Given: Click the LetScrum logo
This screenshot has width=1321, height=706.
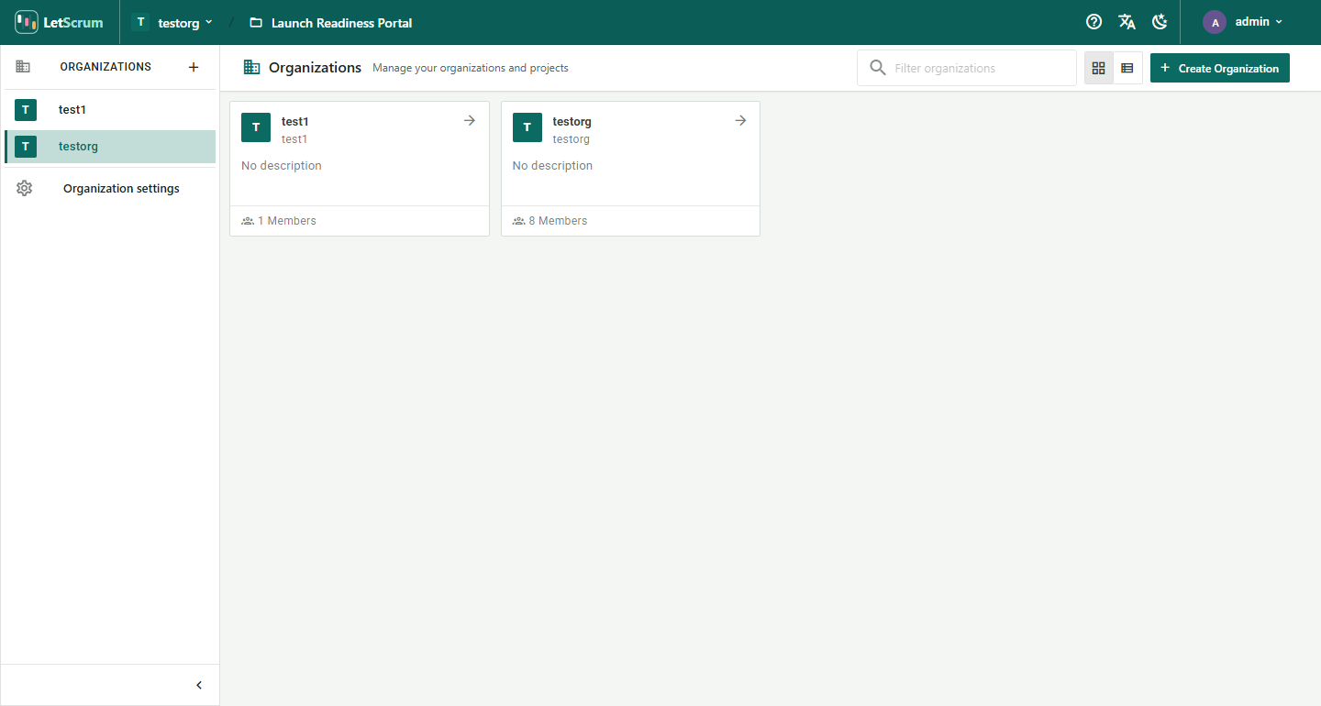Looking at the screenshot, I should point(60,22).
